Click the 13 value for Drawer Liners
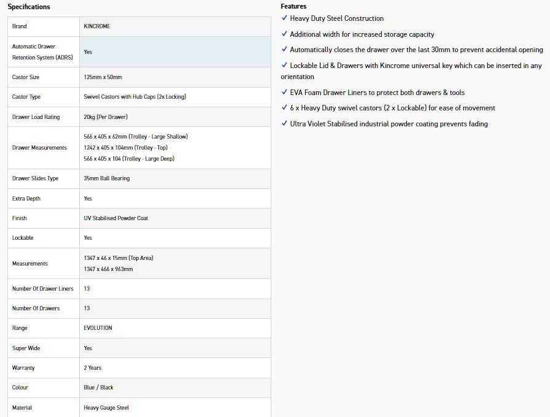The height and width of the screenshot is (417, 550). click(x=87, y=289)
